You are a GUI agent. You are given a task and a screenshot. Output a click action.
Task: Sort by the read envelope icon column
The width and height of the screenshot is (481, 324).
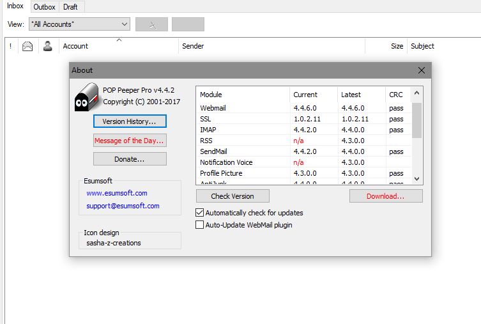click(x=27, y=46)
